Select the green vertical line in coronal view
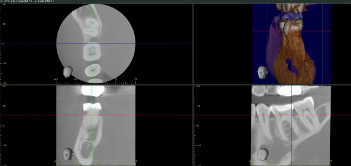This screenshot has width=351, height=166. (92, 125)
